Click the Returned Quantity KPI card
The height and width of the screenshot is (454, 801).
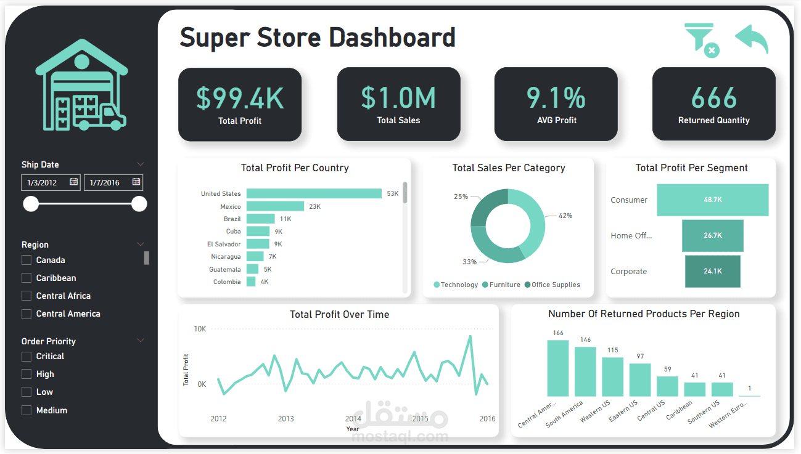coord(713,104)
